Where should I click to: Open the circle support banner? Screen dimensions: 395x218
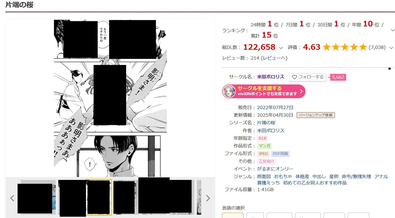click(264, 91)
